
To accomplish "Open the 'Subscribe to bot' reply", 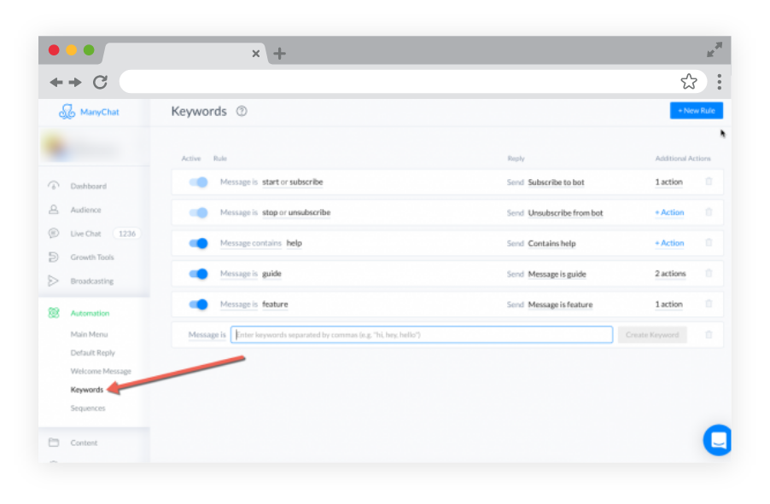I will tap(556, 182).
